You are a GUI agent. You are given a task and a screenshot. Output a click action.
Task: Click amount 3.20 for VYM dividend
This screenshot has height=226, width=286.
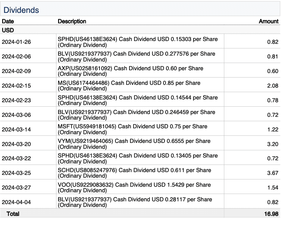click(273, 144)
